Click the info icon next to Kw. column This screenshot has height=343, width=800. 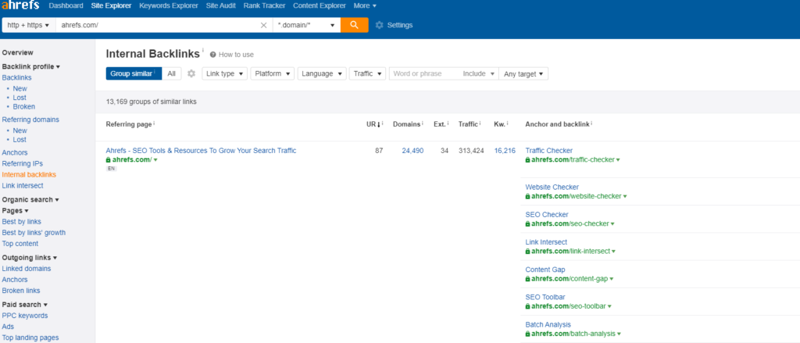(507, 123)
